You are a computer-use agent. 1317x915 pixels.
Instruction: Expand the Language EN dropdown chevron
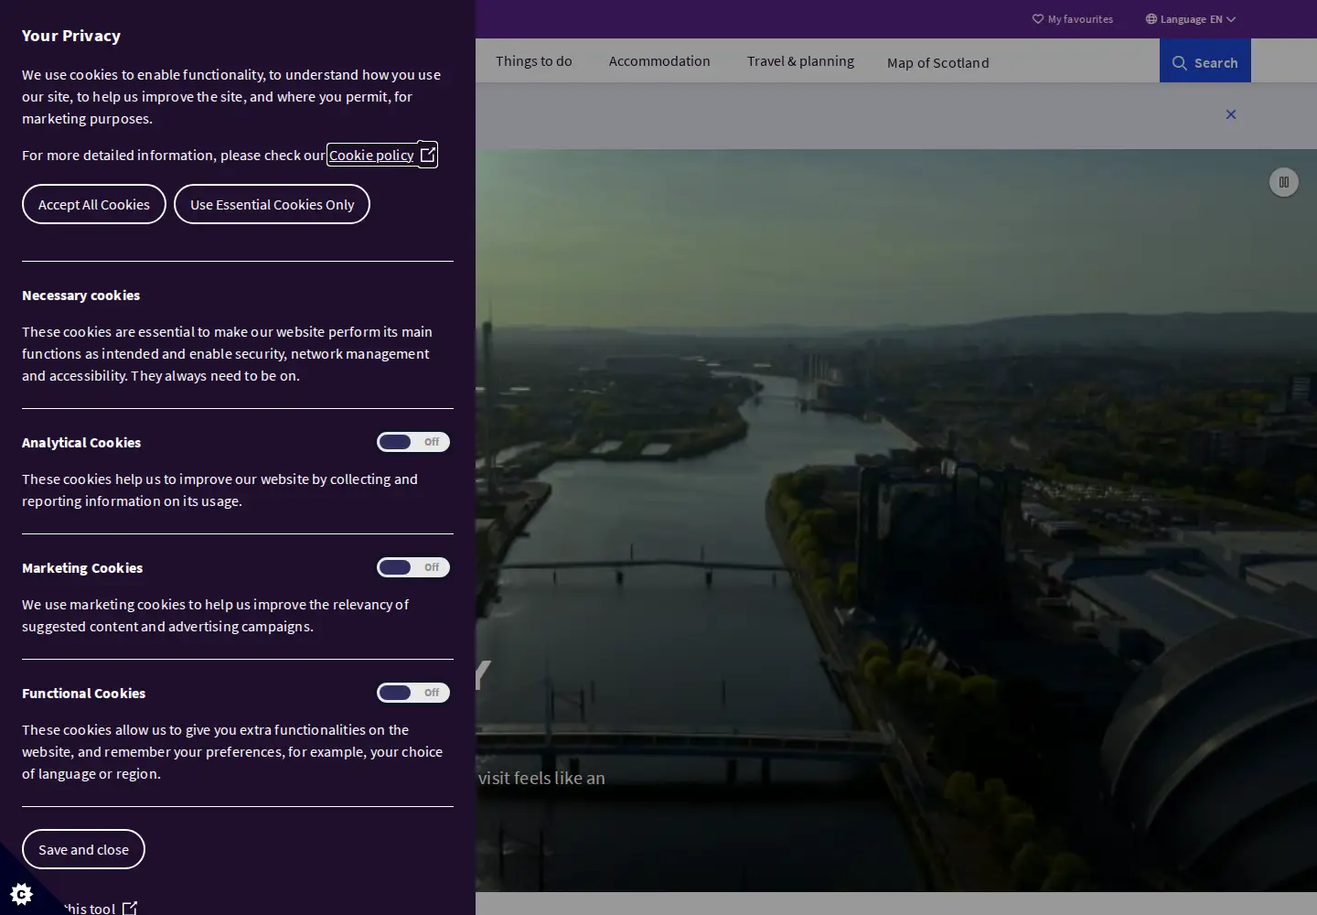tap(1231, 19)
